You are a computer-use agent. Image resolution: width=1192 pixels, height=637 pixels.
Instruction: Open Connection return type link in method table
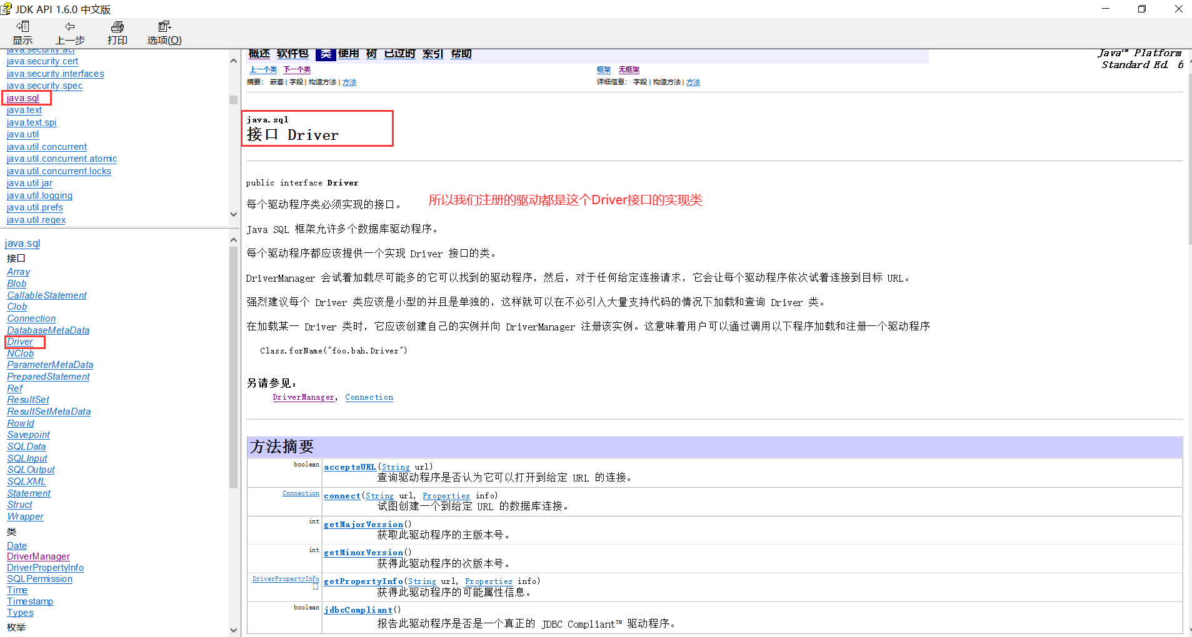pos(301,493)
